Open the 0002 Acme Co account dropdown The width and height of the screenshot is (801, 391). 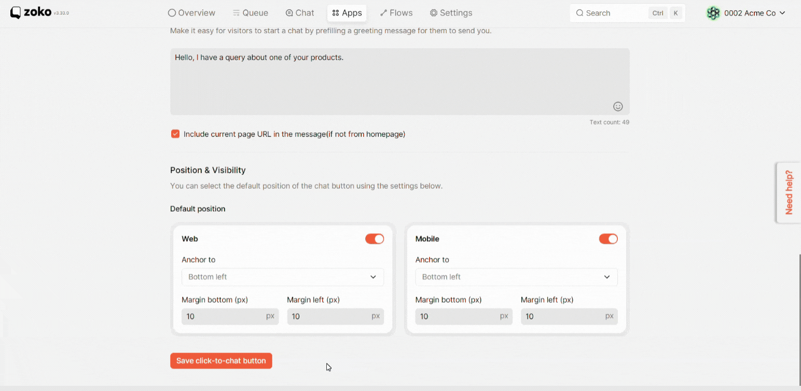747,13
